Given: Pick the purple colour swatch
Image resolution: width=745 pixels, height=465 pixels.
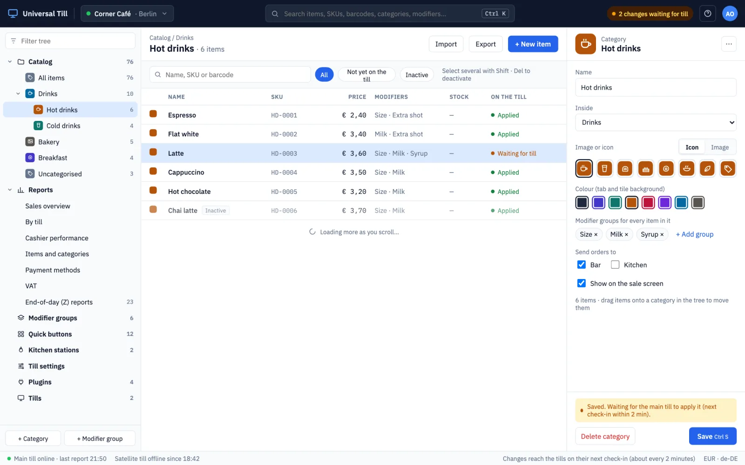Looking at the screenshot, I should pyautogui.click(x=665, y=202).
